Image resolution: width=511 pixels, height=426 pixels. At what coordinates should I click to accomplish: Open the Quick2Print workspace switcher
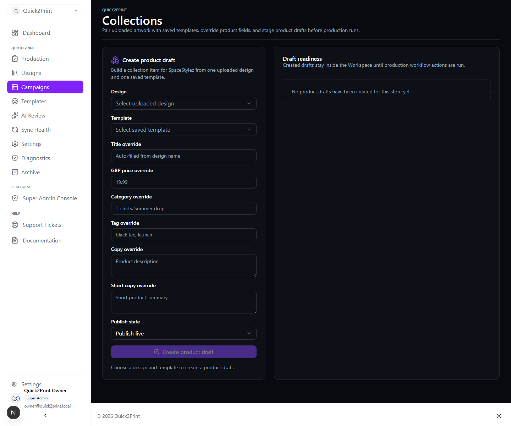45,11
